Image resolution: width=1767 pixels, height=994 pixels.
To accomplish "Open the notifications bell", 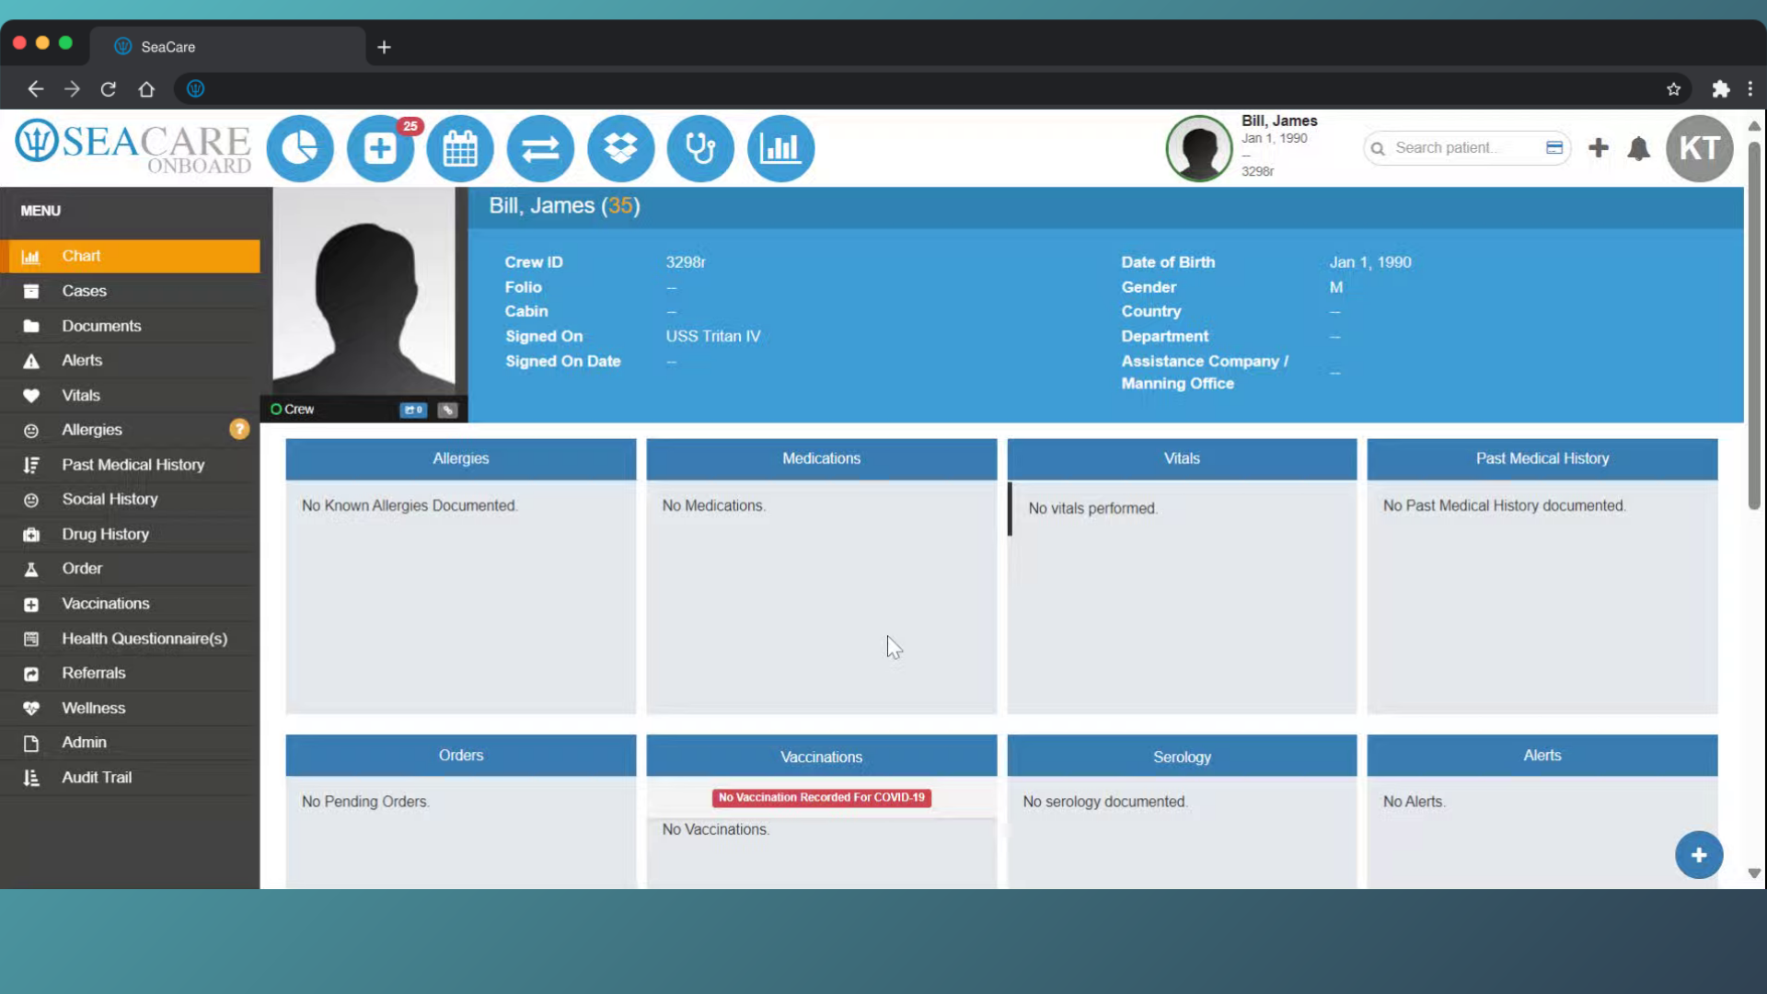I will tap(1639, 148).
